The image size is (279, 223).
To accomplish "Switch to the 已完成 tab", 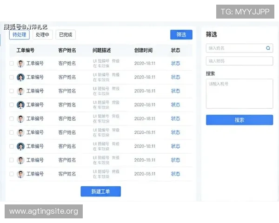I will [x=66, y=35].
